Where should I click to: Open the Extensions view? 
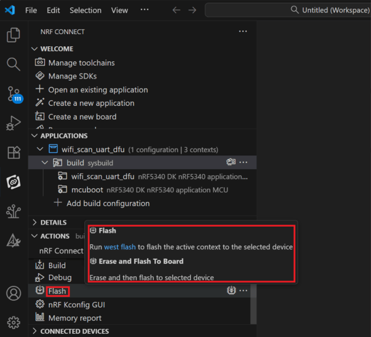pos(14,152)
